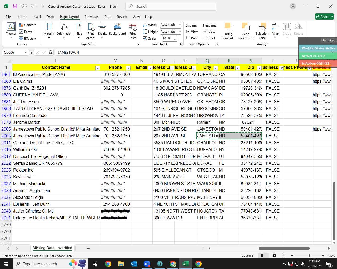Image resolution: width=337 pixels, height=269 pixels.
Task: Open Phone column filter dropdown
Action: (x=128, y=68)
